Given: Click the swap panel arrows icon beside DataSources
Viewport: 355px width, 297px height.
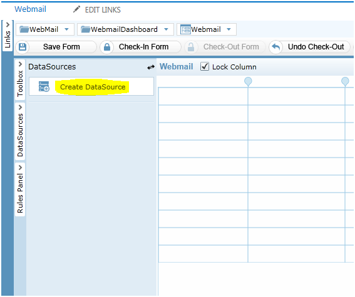Looking at the screenshot, I should pos(151,67).
